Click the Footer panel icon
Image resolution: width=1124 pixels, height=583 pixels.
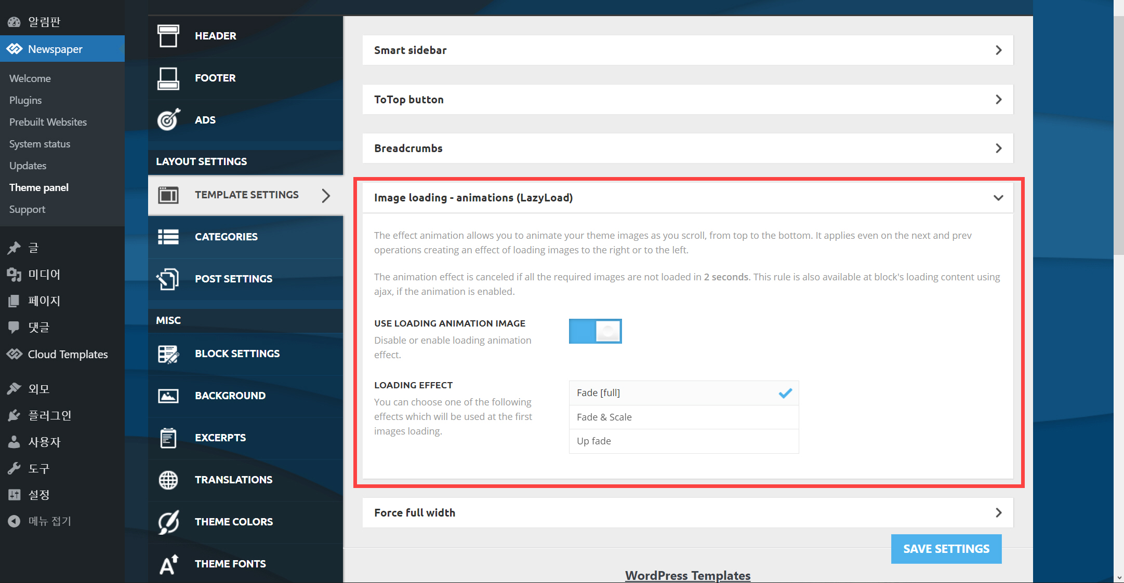[168, 78]
